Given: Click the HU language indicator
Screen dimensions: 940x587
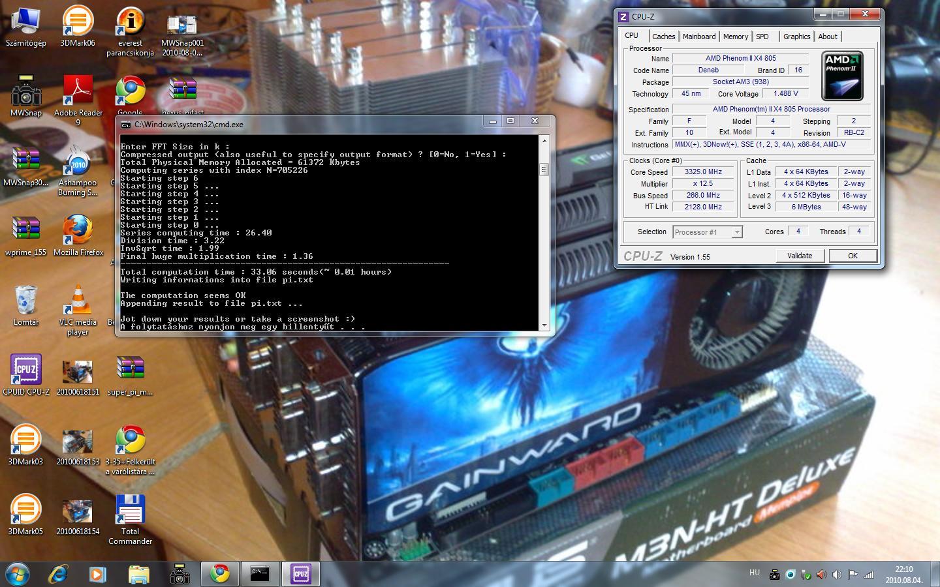Looking at the screenshot, I should click(x=755, y=573).
